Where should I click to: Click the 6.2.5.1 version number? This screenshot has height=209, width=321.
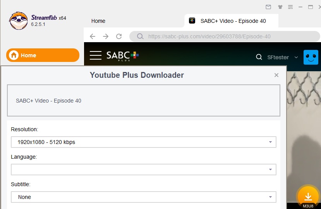[x=38, y=24]
